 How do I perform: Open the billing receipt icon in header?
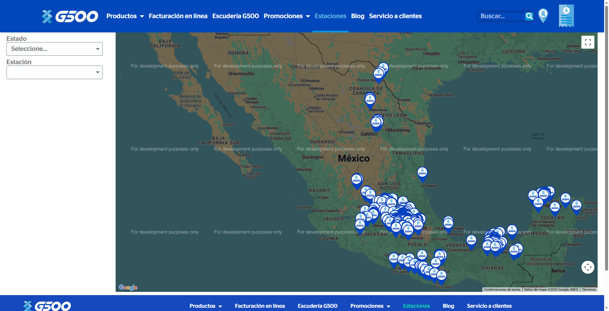pos(566,16)
